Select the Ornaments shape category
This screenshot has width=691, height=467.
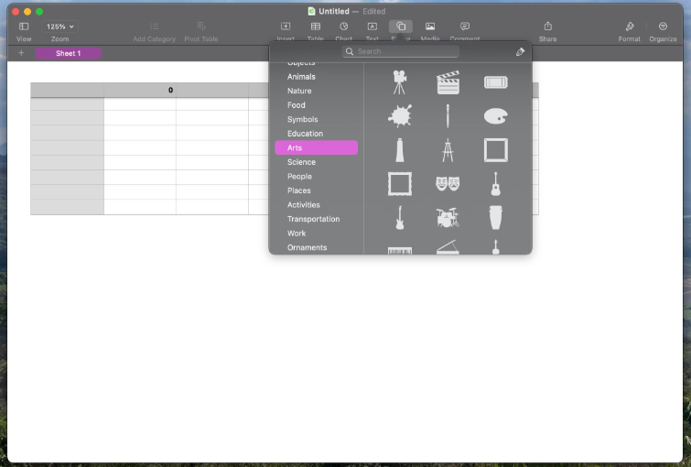click(317, 247)
